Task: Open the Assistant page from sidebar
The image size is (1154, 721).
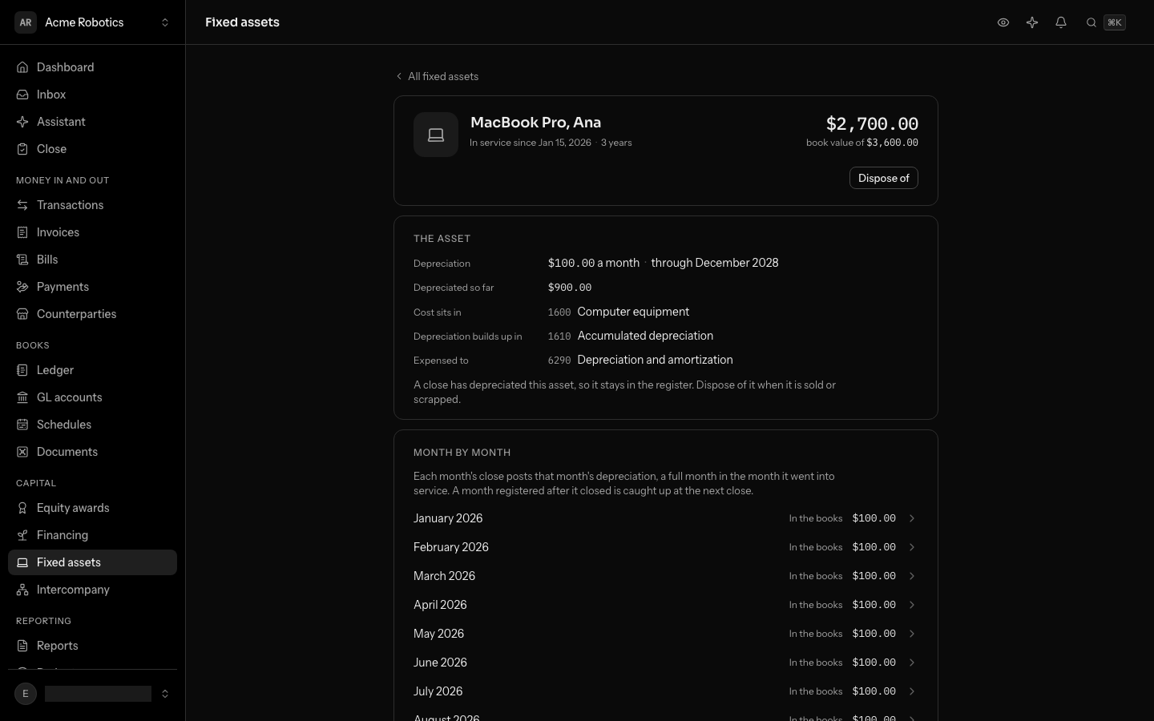Action: 93,122
